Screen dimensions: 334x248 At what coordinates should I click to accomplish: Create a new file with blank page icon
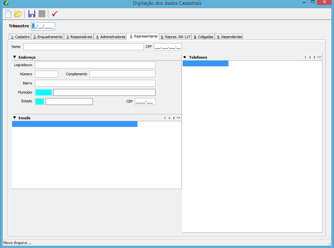point(8,14)
